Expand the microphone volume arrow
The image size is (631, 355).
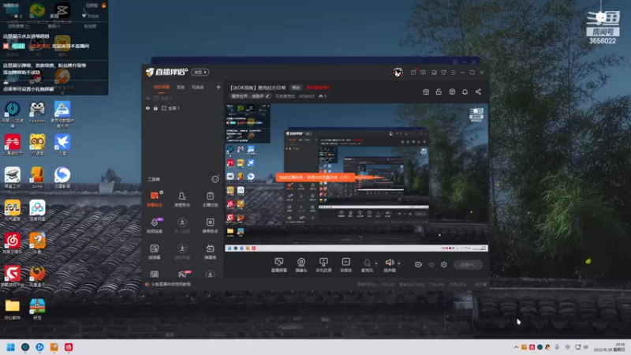[376, 263]
